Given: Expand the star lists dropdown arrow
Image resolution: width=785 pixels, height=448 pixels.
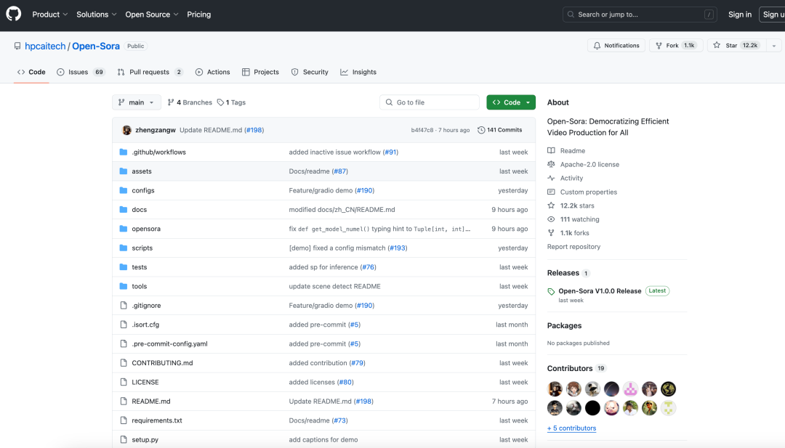Looking at the screenshot, I should coord(774,46).
